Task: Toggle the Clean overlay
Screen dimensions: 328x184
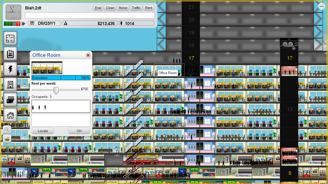Action: click(x=110, y=8)
